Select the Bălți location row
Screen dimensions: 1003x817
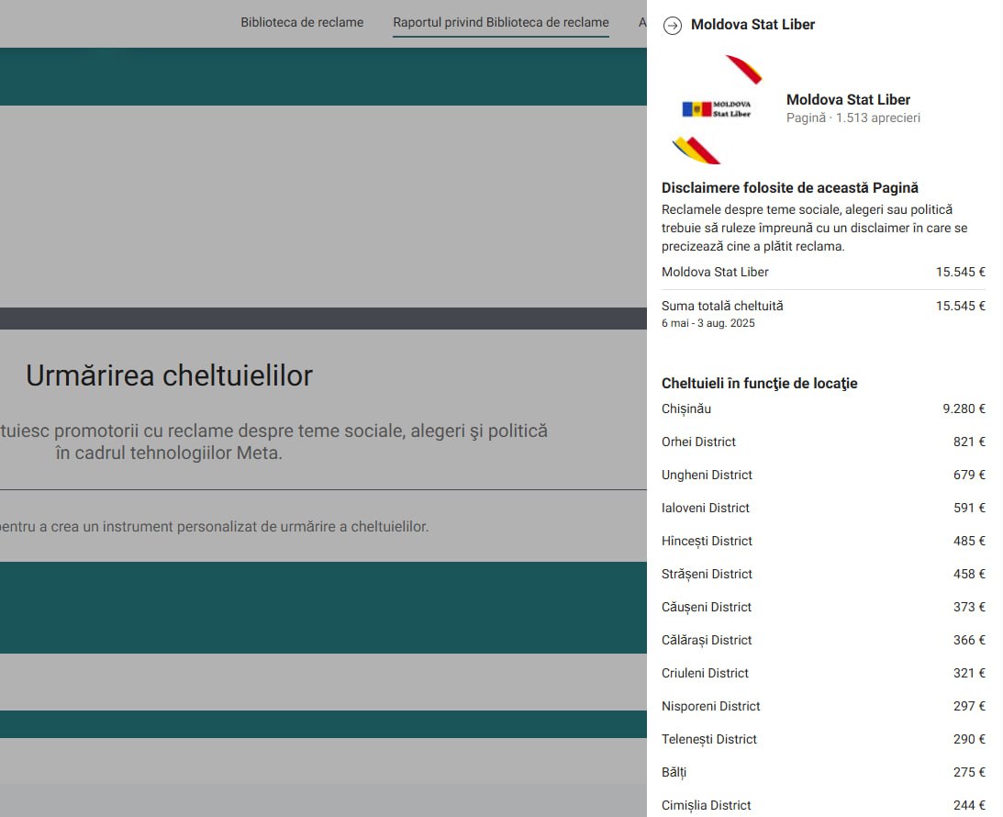pyautogui.click(x=823, y=772)
